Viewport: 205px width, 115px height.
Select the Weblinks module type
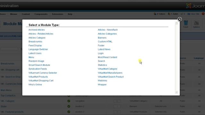point(102,80)
